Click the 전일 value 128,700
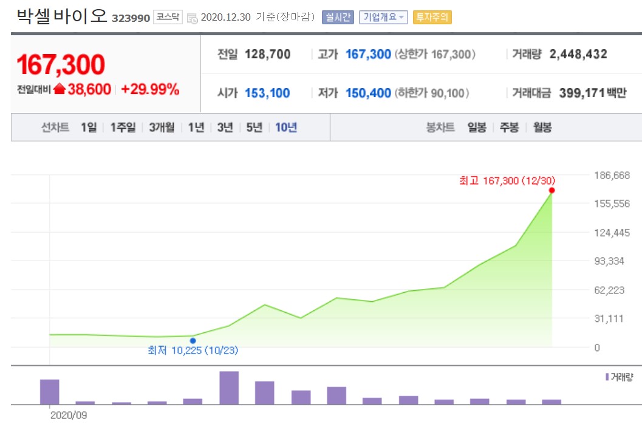 click(268, 54)
